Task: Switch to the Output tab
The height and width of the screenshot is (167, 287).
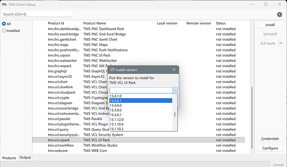Action: pyautogui.click(x=25, y=157)
